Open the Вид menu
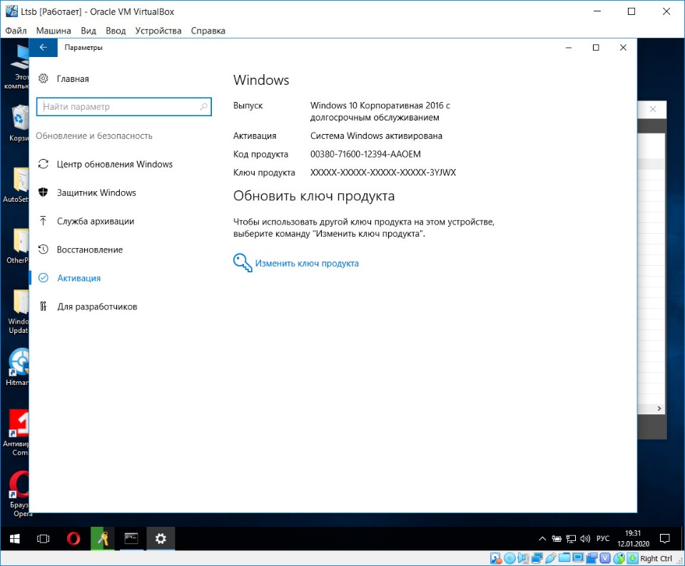 88,31
